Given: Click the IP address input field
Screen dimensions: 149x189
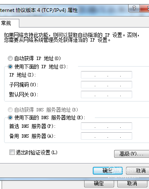Looking at the screenshot, I should tap(106, 75).
